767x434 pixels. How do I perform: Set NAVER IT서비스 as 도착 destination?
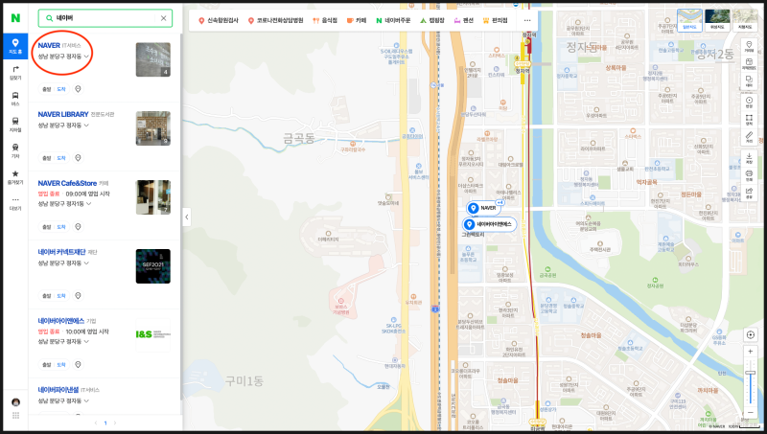pyautogui.click(x=61, y=89)
